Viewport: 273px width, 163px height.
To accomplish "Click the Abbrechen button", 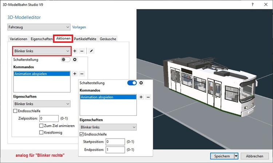I will (254, 156).
